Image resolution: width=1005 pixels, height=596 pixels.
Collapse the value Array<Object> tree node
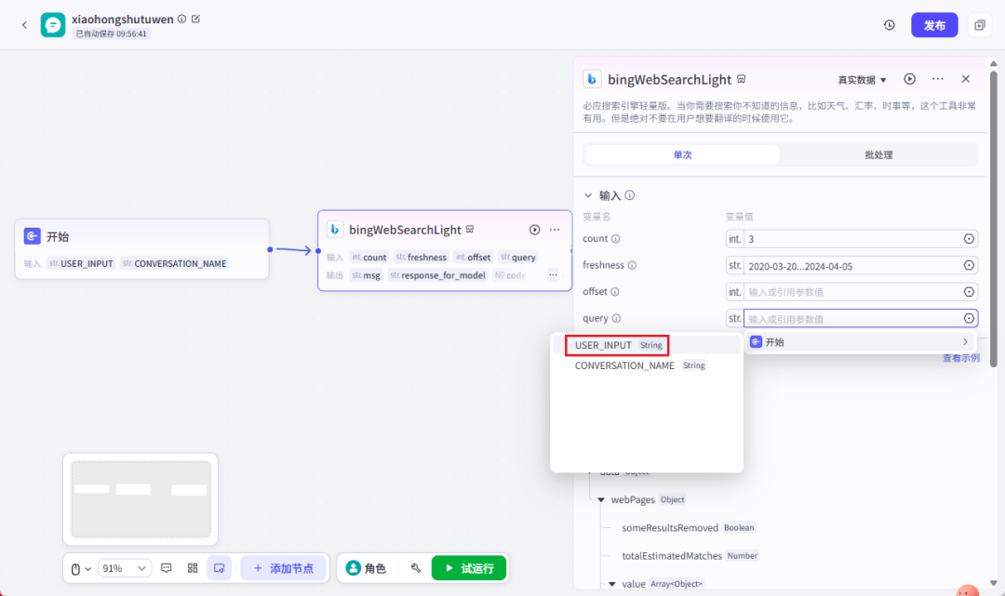click(612, 584)
